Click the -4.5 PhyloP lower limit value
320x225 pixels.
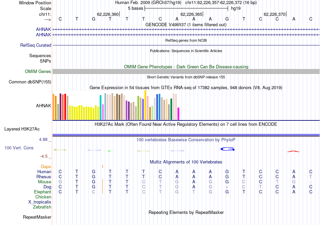point(44,156)
